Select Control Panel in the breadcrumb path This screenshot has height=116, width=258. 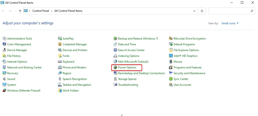(41, 11)
